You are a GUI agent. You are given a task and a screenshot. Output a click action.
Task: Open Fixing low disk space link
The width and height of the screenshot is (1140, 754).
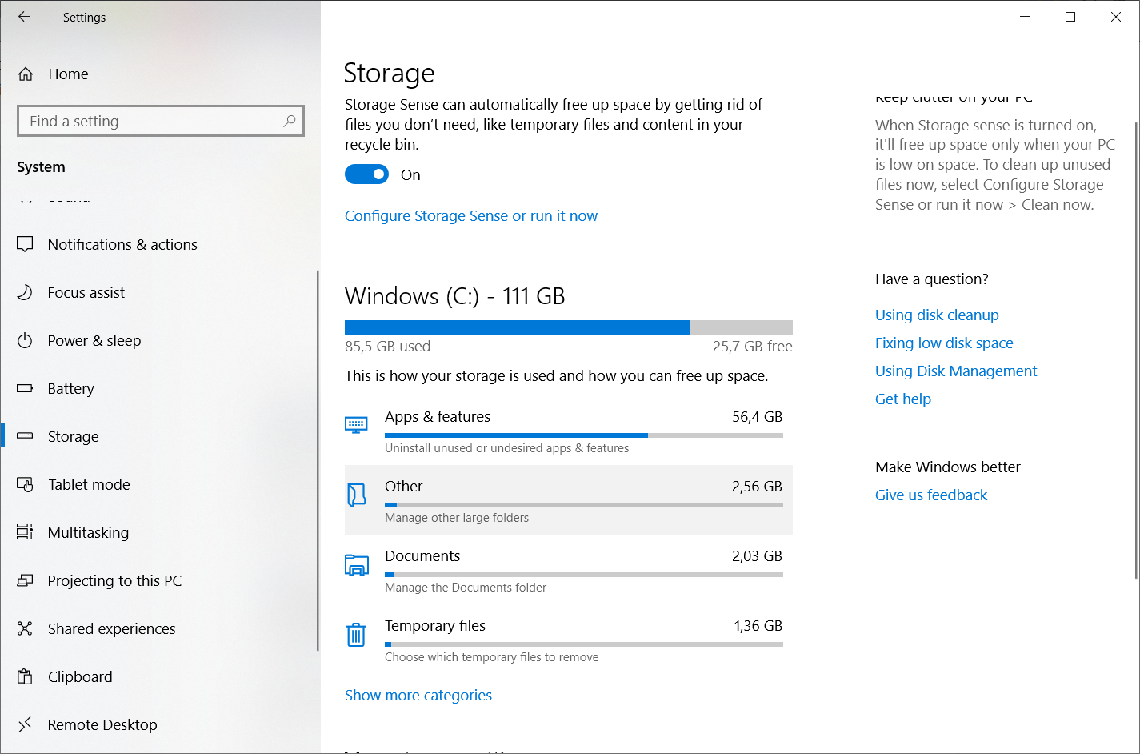pos(944,343)
